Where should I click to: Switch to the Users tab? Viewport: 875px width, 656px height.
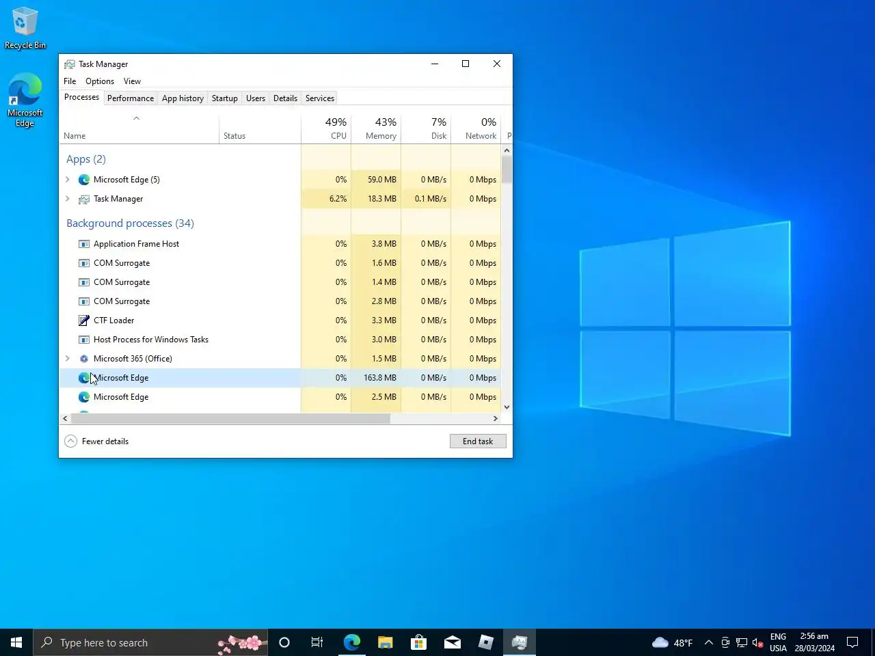[256, 98]
